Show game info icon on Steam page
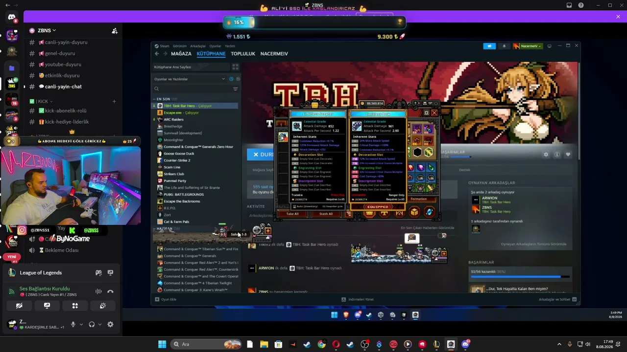The height and width of the screenshot is (352, 627). pyautogui.click(x=557, y=154)
